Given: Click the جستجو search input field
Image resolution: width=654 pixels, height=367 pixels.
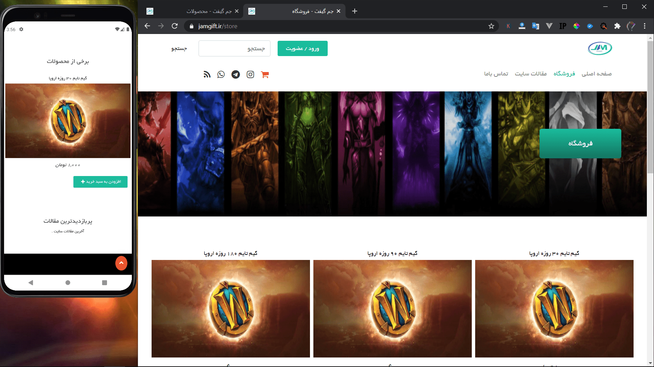Looking at the screenshot, I should click(x=234, y=49).
